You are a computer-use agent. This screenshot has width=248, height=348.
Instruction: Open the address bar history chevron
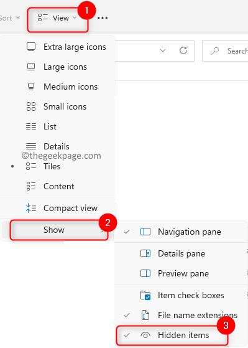click(x=163, y=50)
